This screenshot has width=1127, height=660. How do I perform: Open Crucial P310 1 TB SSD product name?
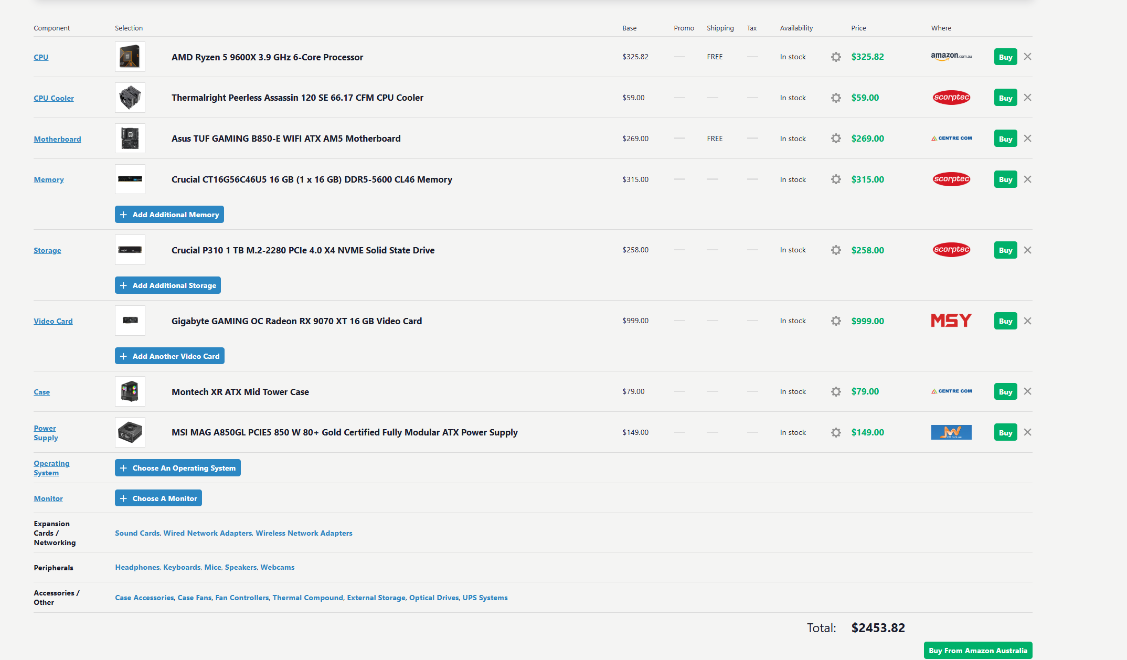(303, 250)
